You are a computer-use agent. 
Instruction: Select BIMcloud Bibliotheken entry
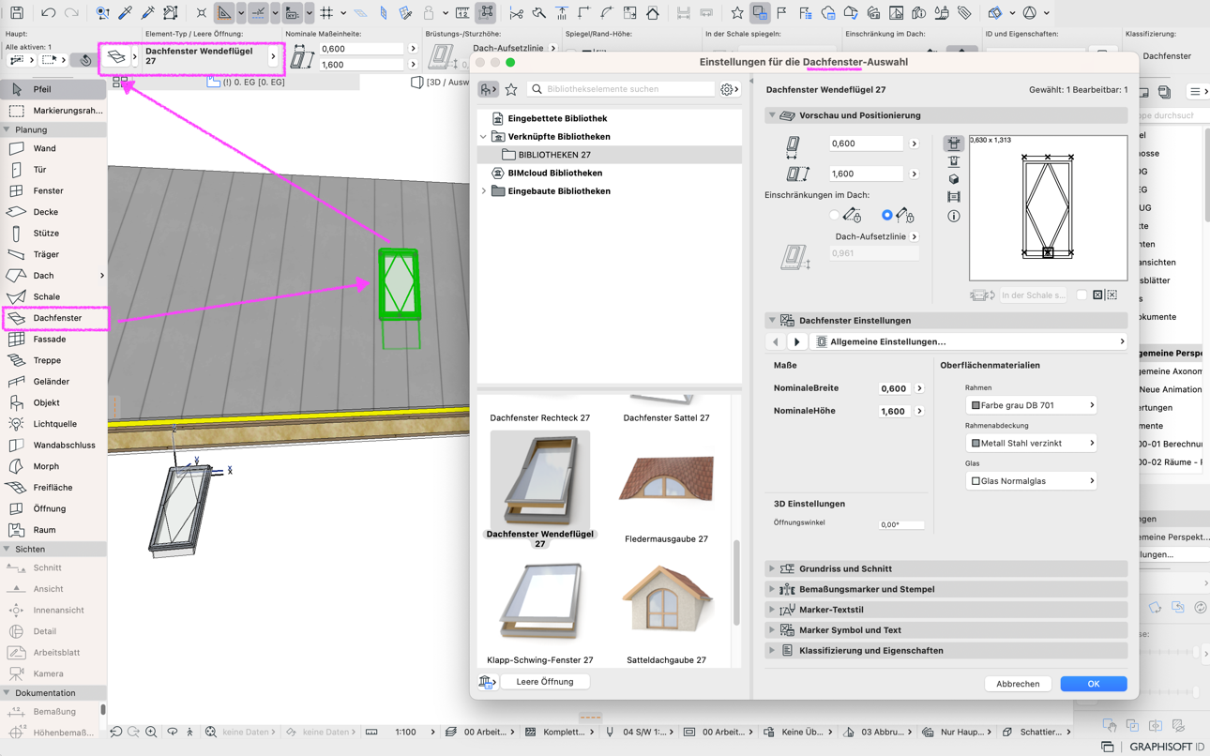tap(548, 174)
